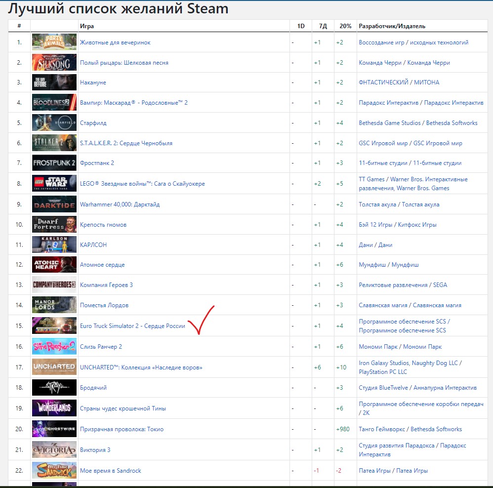Click the +980 value in Ghostwire row

(343, 429)
